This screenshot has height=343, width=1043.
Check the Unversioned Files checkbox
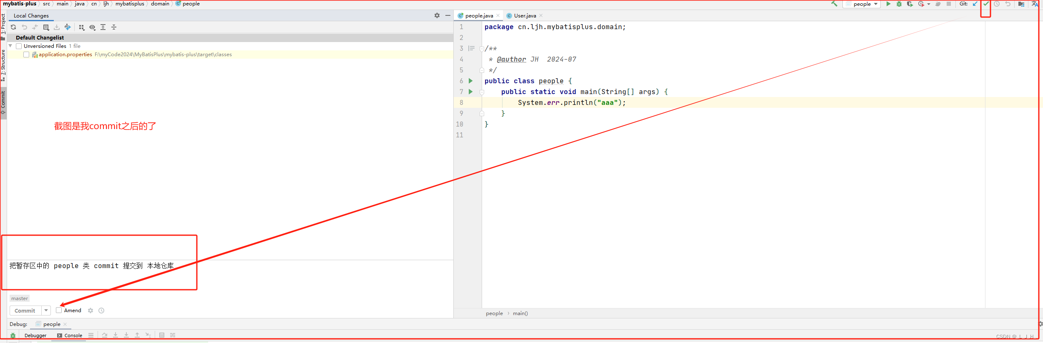pos(19,46)
